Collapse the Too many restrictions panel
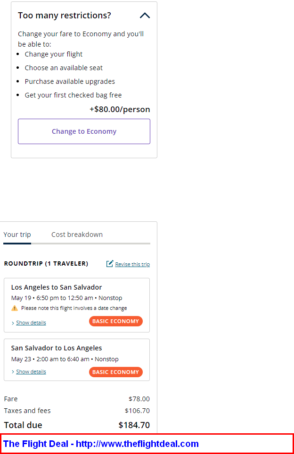 pyautogui.click(x=145, y=16)
